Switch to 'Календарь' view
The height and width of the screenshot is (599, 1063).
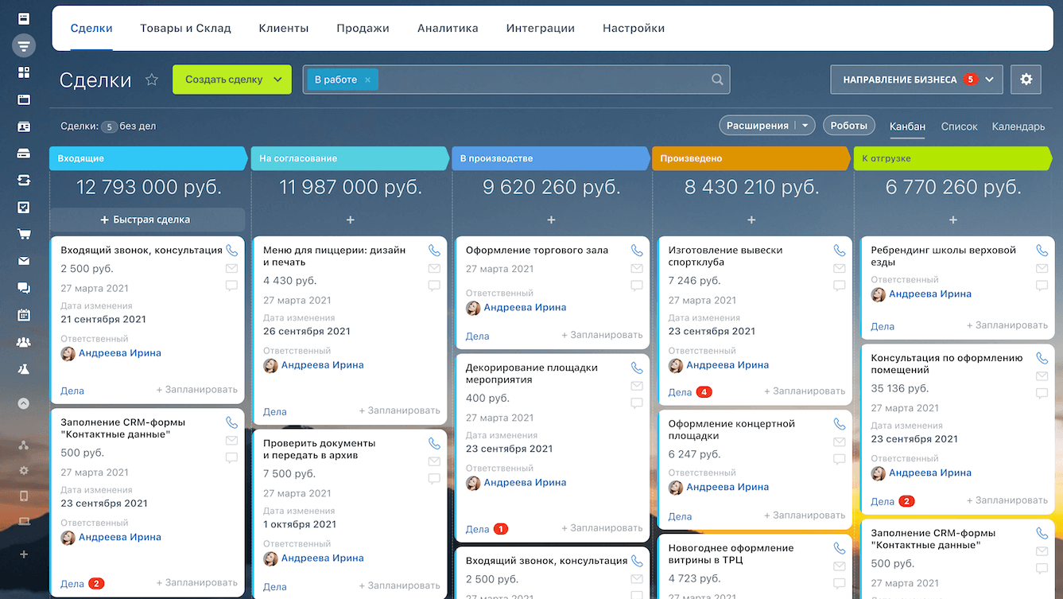(x=1018, y=126)
